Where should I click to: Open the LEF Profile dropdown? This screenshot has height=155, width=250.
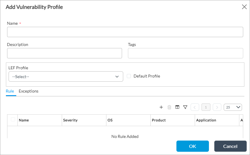click(66, 77)
